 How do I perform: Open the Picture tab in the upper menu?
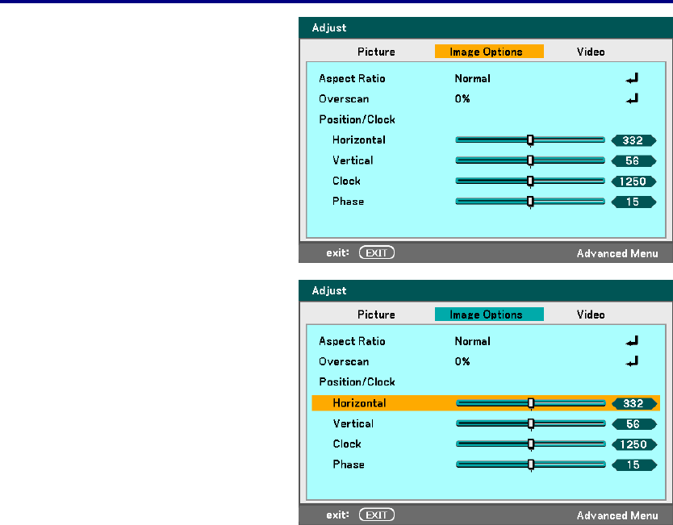[x=376, y=52]
